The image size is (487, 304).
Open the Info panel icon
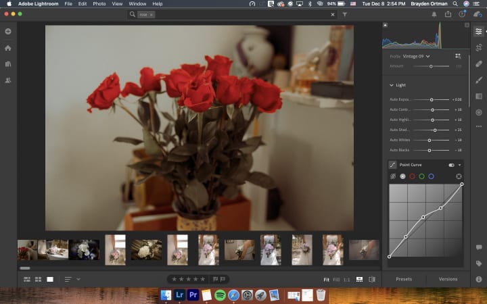[479, 279]
